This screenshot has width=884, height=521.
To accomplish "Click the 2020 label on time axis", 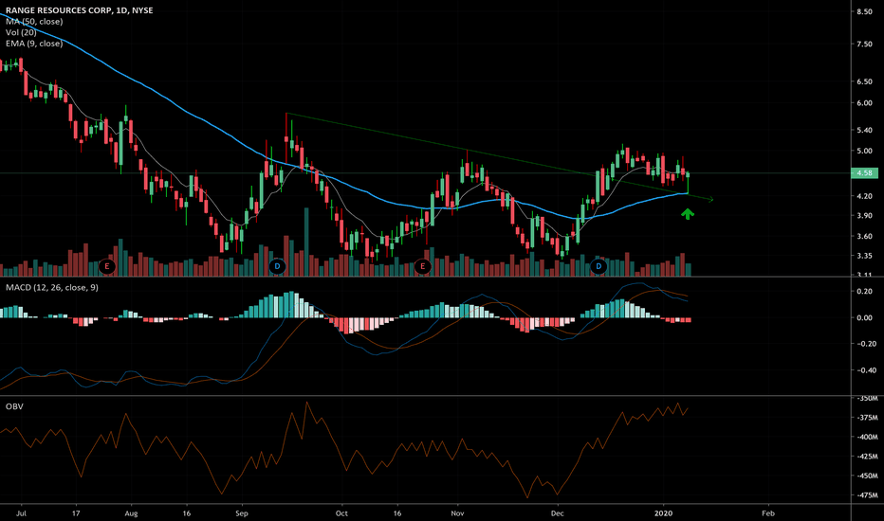I will [664, 513].
